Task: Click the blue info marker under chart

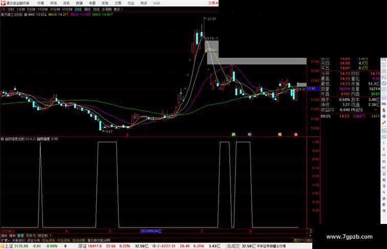Action: coord(249,134)
